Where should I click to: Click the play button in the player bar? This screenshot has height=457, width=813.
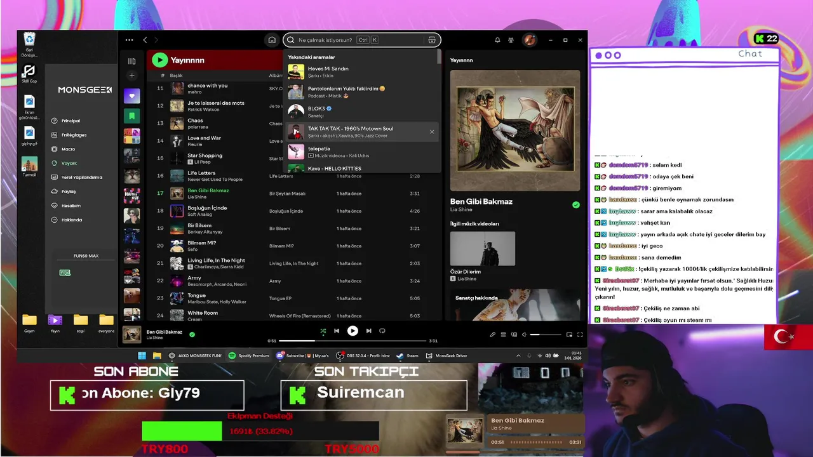click(x=353, y=331)
